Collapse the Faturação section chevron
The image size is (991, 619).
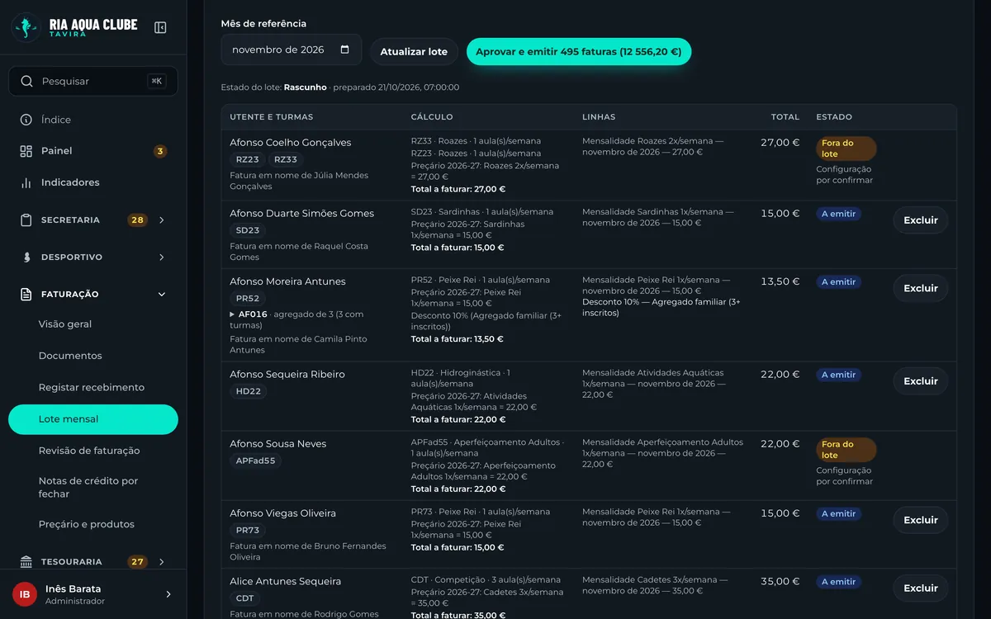click(162, 295)
